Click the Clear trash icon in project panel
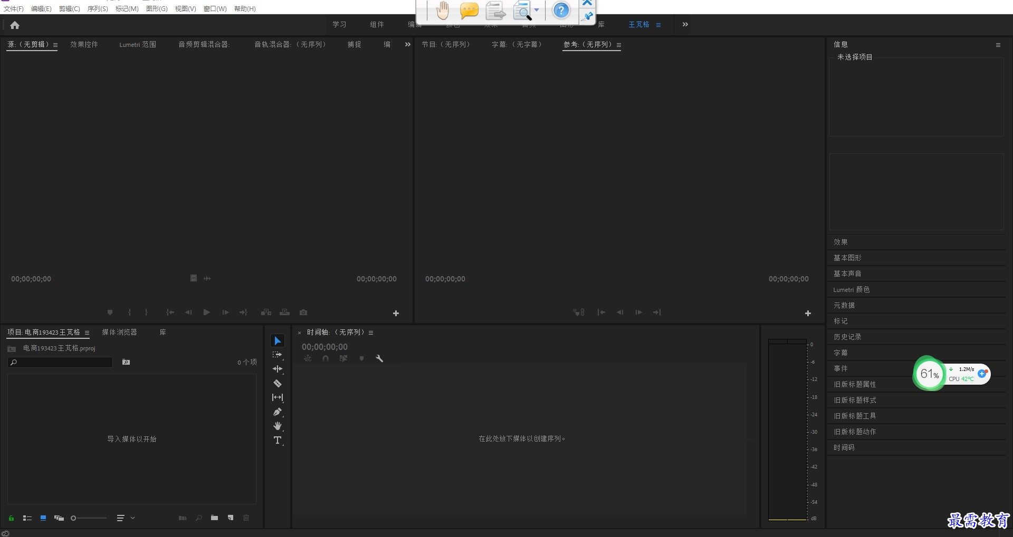This screenshot has height=537, width=1013. [x=246, y=518]
